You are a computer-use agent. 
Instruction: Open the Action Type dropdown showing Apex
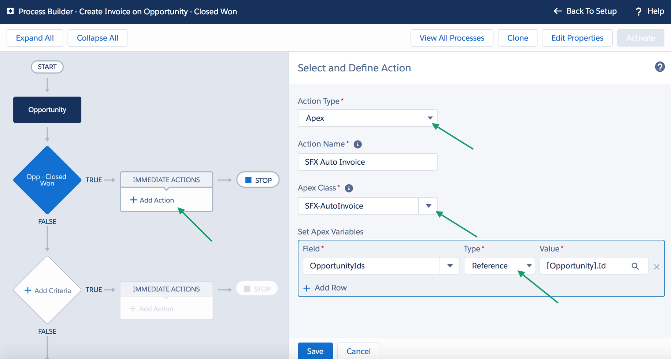[368, 118]
